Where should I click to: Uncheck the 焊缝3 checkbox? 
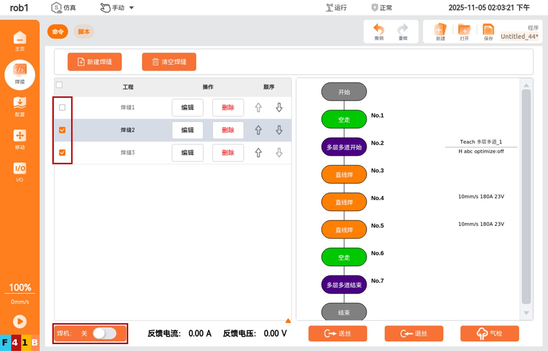point(62,153)
